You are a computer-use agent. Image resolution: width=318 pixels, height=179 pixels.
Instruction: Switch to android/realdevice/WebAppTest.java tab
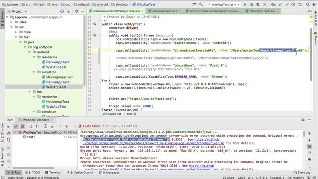coord(213,11)
